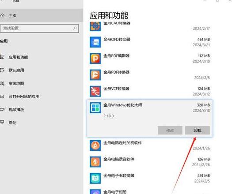Image resolution: width=232 pixels, height=194 pixels.
Task: Select the 金舟电子相册 list entry
Action: tap(150, 192)
